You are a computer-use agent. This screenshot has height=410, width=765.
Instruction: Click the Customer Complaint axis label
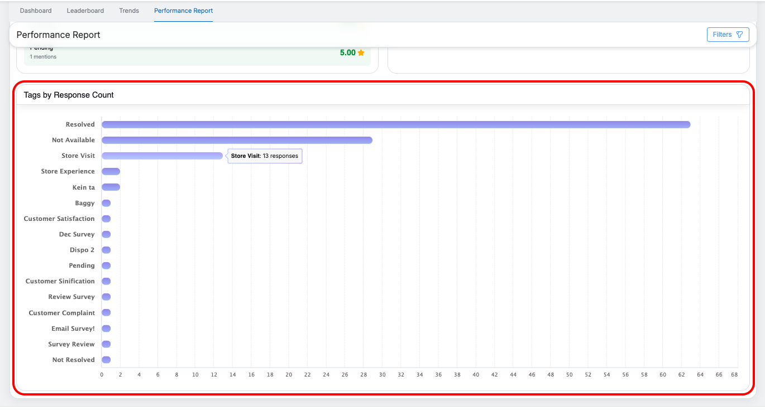coord(62,313)
